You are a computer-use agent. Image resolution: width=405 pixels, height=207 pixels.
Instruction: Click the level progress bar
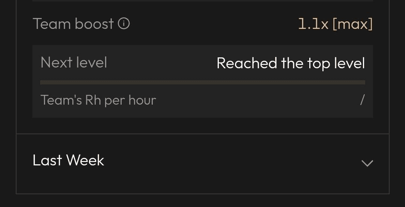[x=203, y=82]
